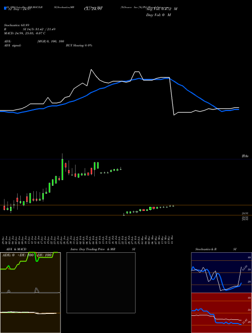Click the 'Stochastics & RSI' panel title

pyautogui.click(x=216, y=249)
